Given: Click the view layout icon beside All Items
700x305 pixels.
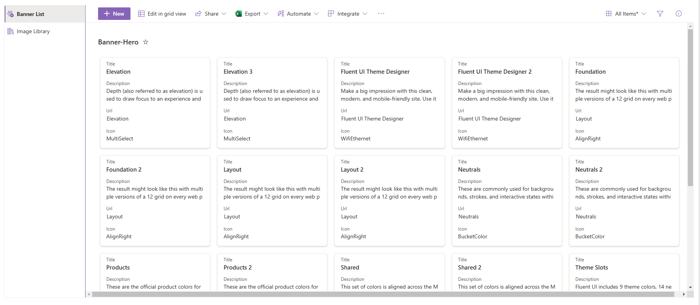Looking at the screenshot, I should pos(609,14).
